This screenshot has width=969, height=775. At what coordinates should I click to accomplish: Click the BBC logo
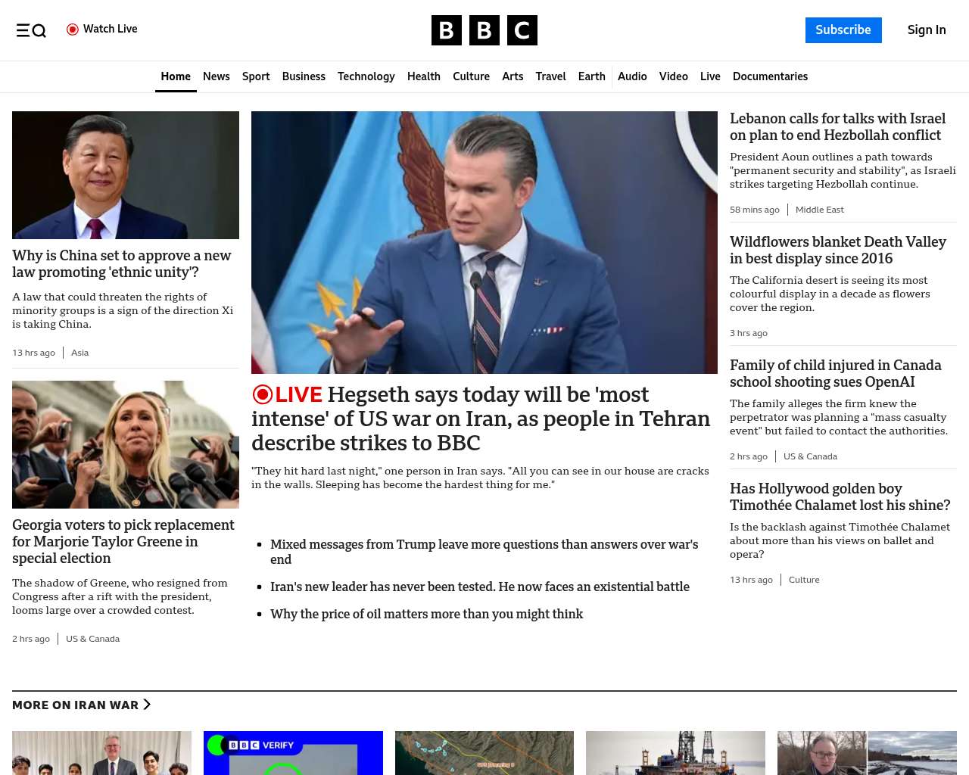[x=484, y=30]
